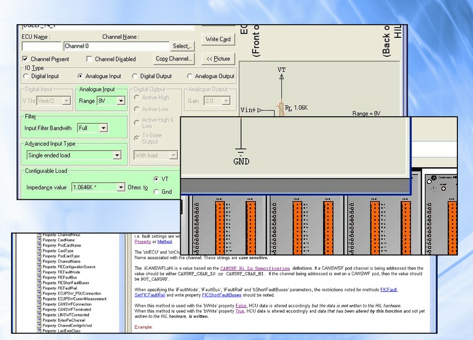Select the Gnd load radio option
The image size is (473, 340).
click(x=157, y=192)
